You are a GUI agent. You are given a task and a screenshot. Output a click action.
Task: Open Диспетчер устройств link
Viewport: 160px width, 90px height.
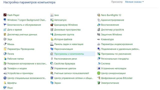tap(112, 29)
